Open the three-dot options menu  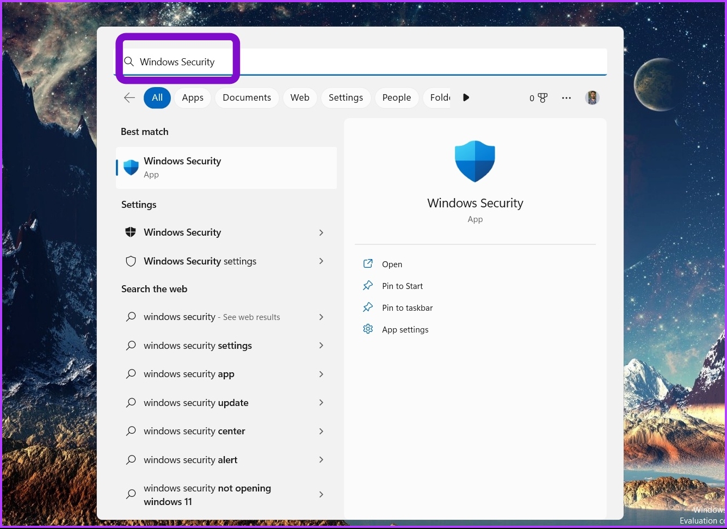[566, 98]
